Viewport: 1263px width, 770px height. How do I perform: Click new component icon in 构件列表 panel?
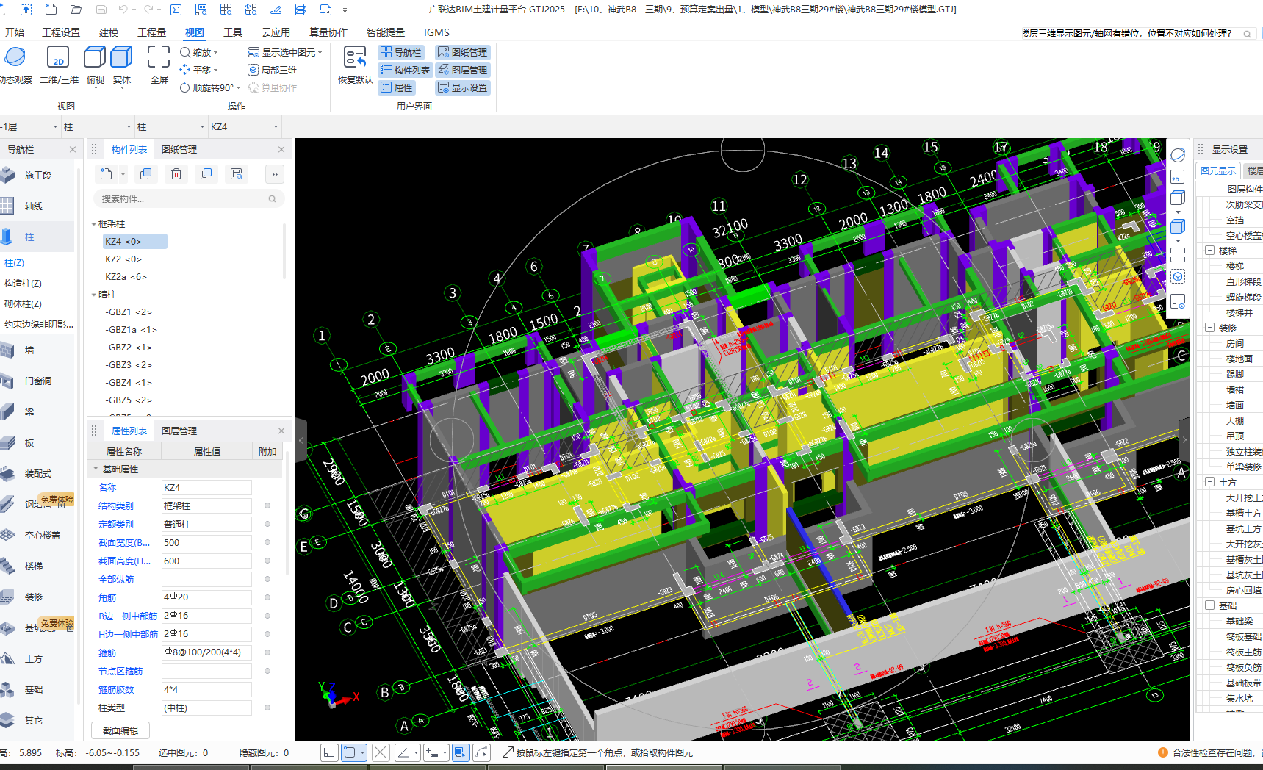click(107, 174)
